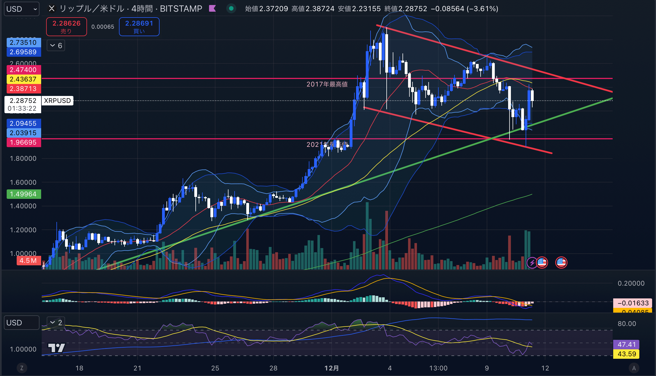Click the price change −0.08564 (−3.61%)

(464, 9)
